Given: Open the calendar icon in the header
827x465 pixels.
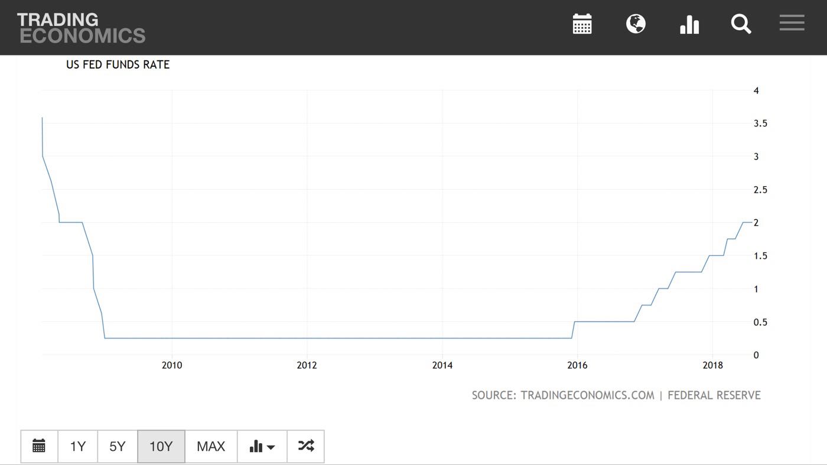Looking at the screenshot, I should click(x=582, y=24).
